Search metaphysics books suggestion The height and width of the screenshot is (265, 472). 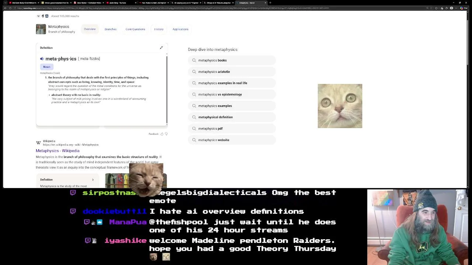click(x=232, y=60)
